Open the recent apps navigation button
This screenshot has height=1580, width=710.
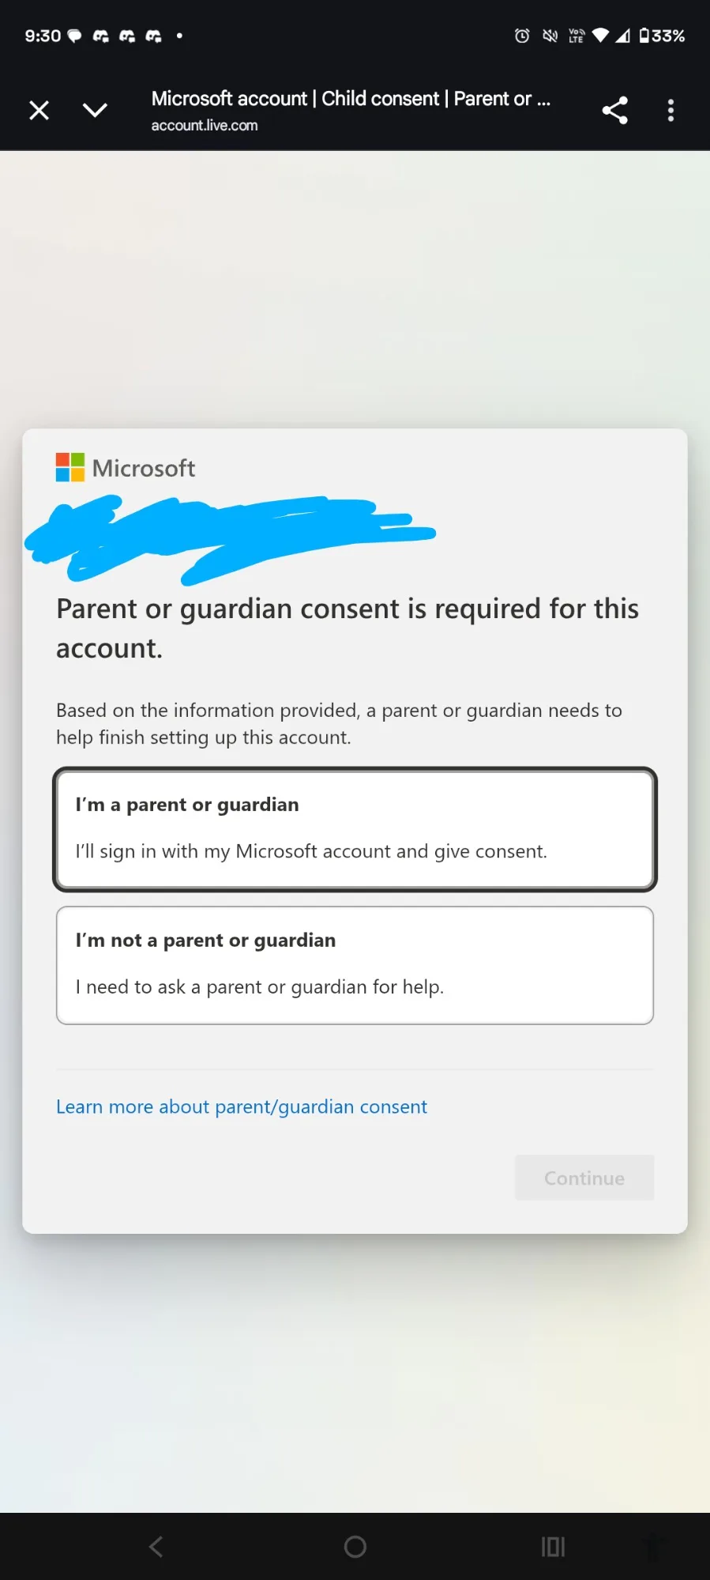pyautogui.click(x=553, y=1546)
